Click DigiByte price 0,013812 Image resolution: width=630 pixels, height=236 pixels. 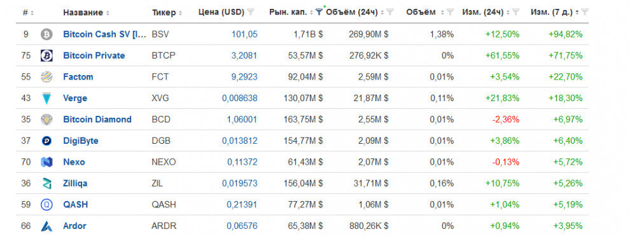point(240,141)
